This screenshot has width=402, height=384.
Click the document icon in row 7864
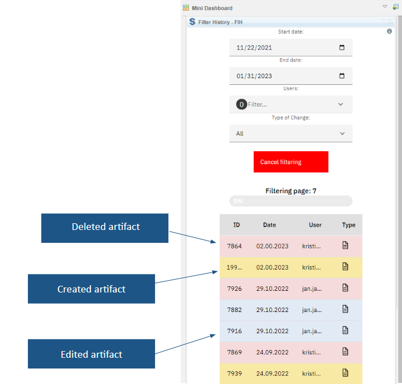345,245
